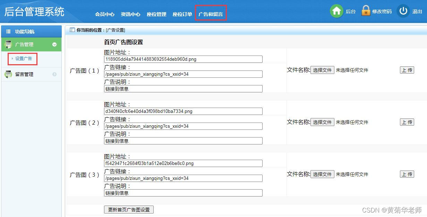The height and width of the screenshot is (217, 427).
Task: Click the 广告图 (1) row label
Action: [x=85, y=70]
